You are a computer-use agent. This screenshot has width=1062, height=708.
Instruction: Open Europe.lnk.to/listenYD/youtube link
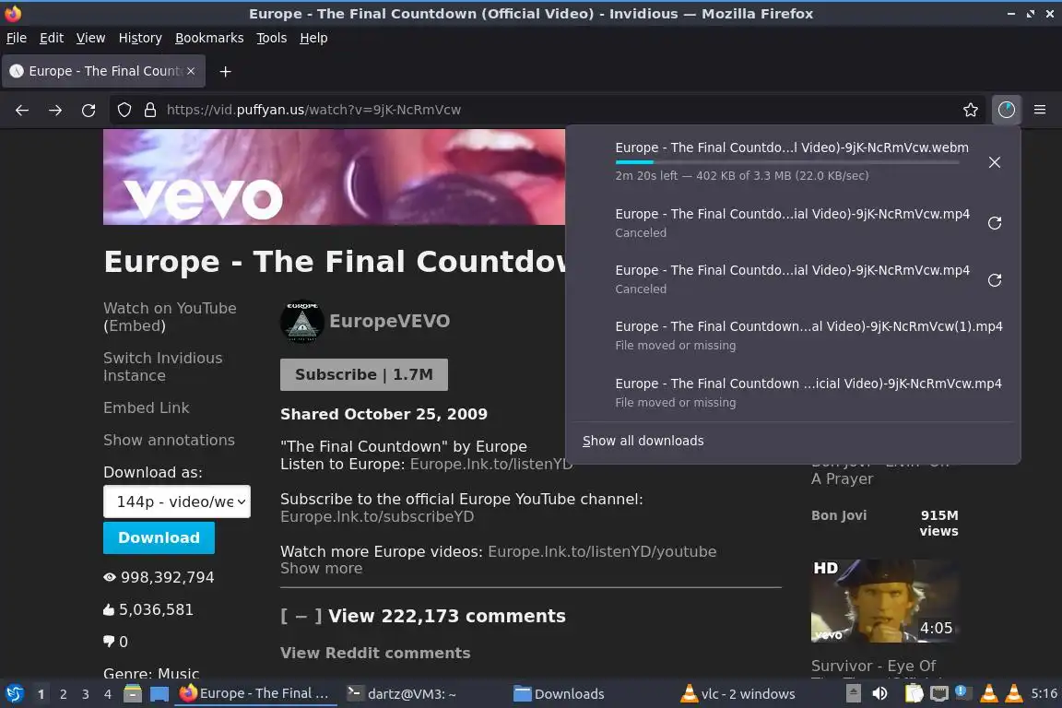coord(602,551)
